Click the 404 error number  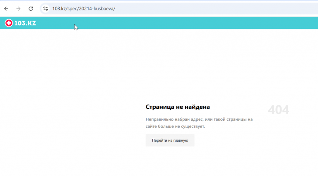click(x=278, y=110)
